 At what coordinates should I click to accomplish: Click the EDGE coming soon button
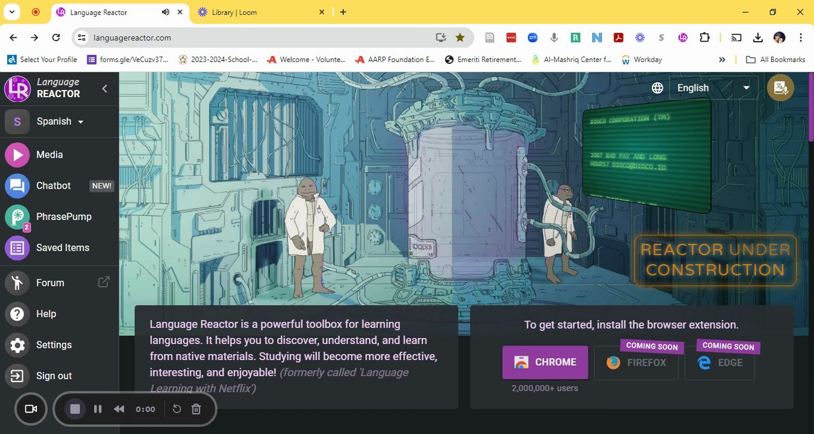[719, 363]
